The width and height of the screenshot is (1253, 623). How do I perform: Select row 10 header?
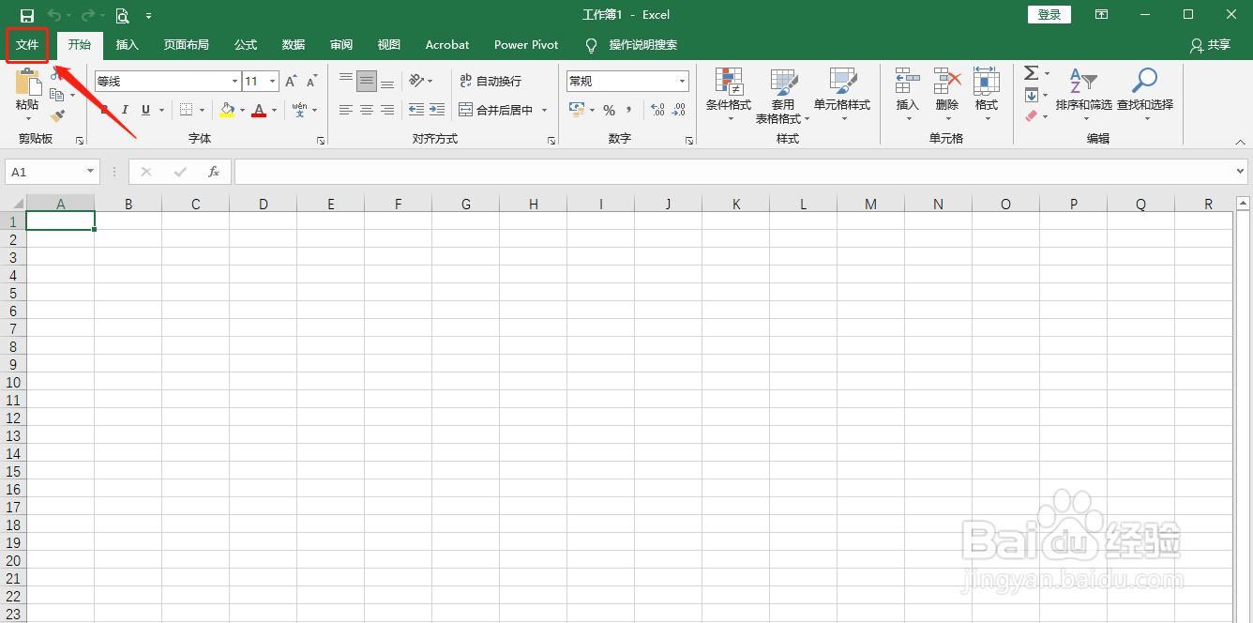[x=13, y=382]
